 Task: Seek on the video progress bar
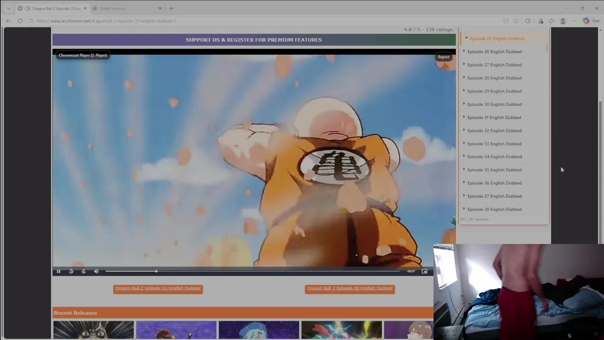tap(252, 271)
